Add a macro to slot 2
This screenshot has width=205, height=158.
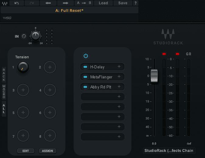50,67
